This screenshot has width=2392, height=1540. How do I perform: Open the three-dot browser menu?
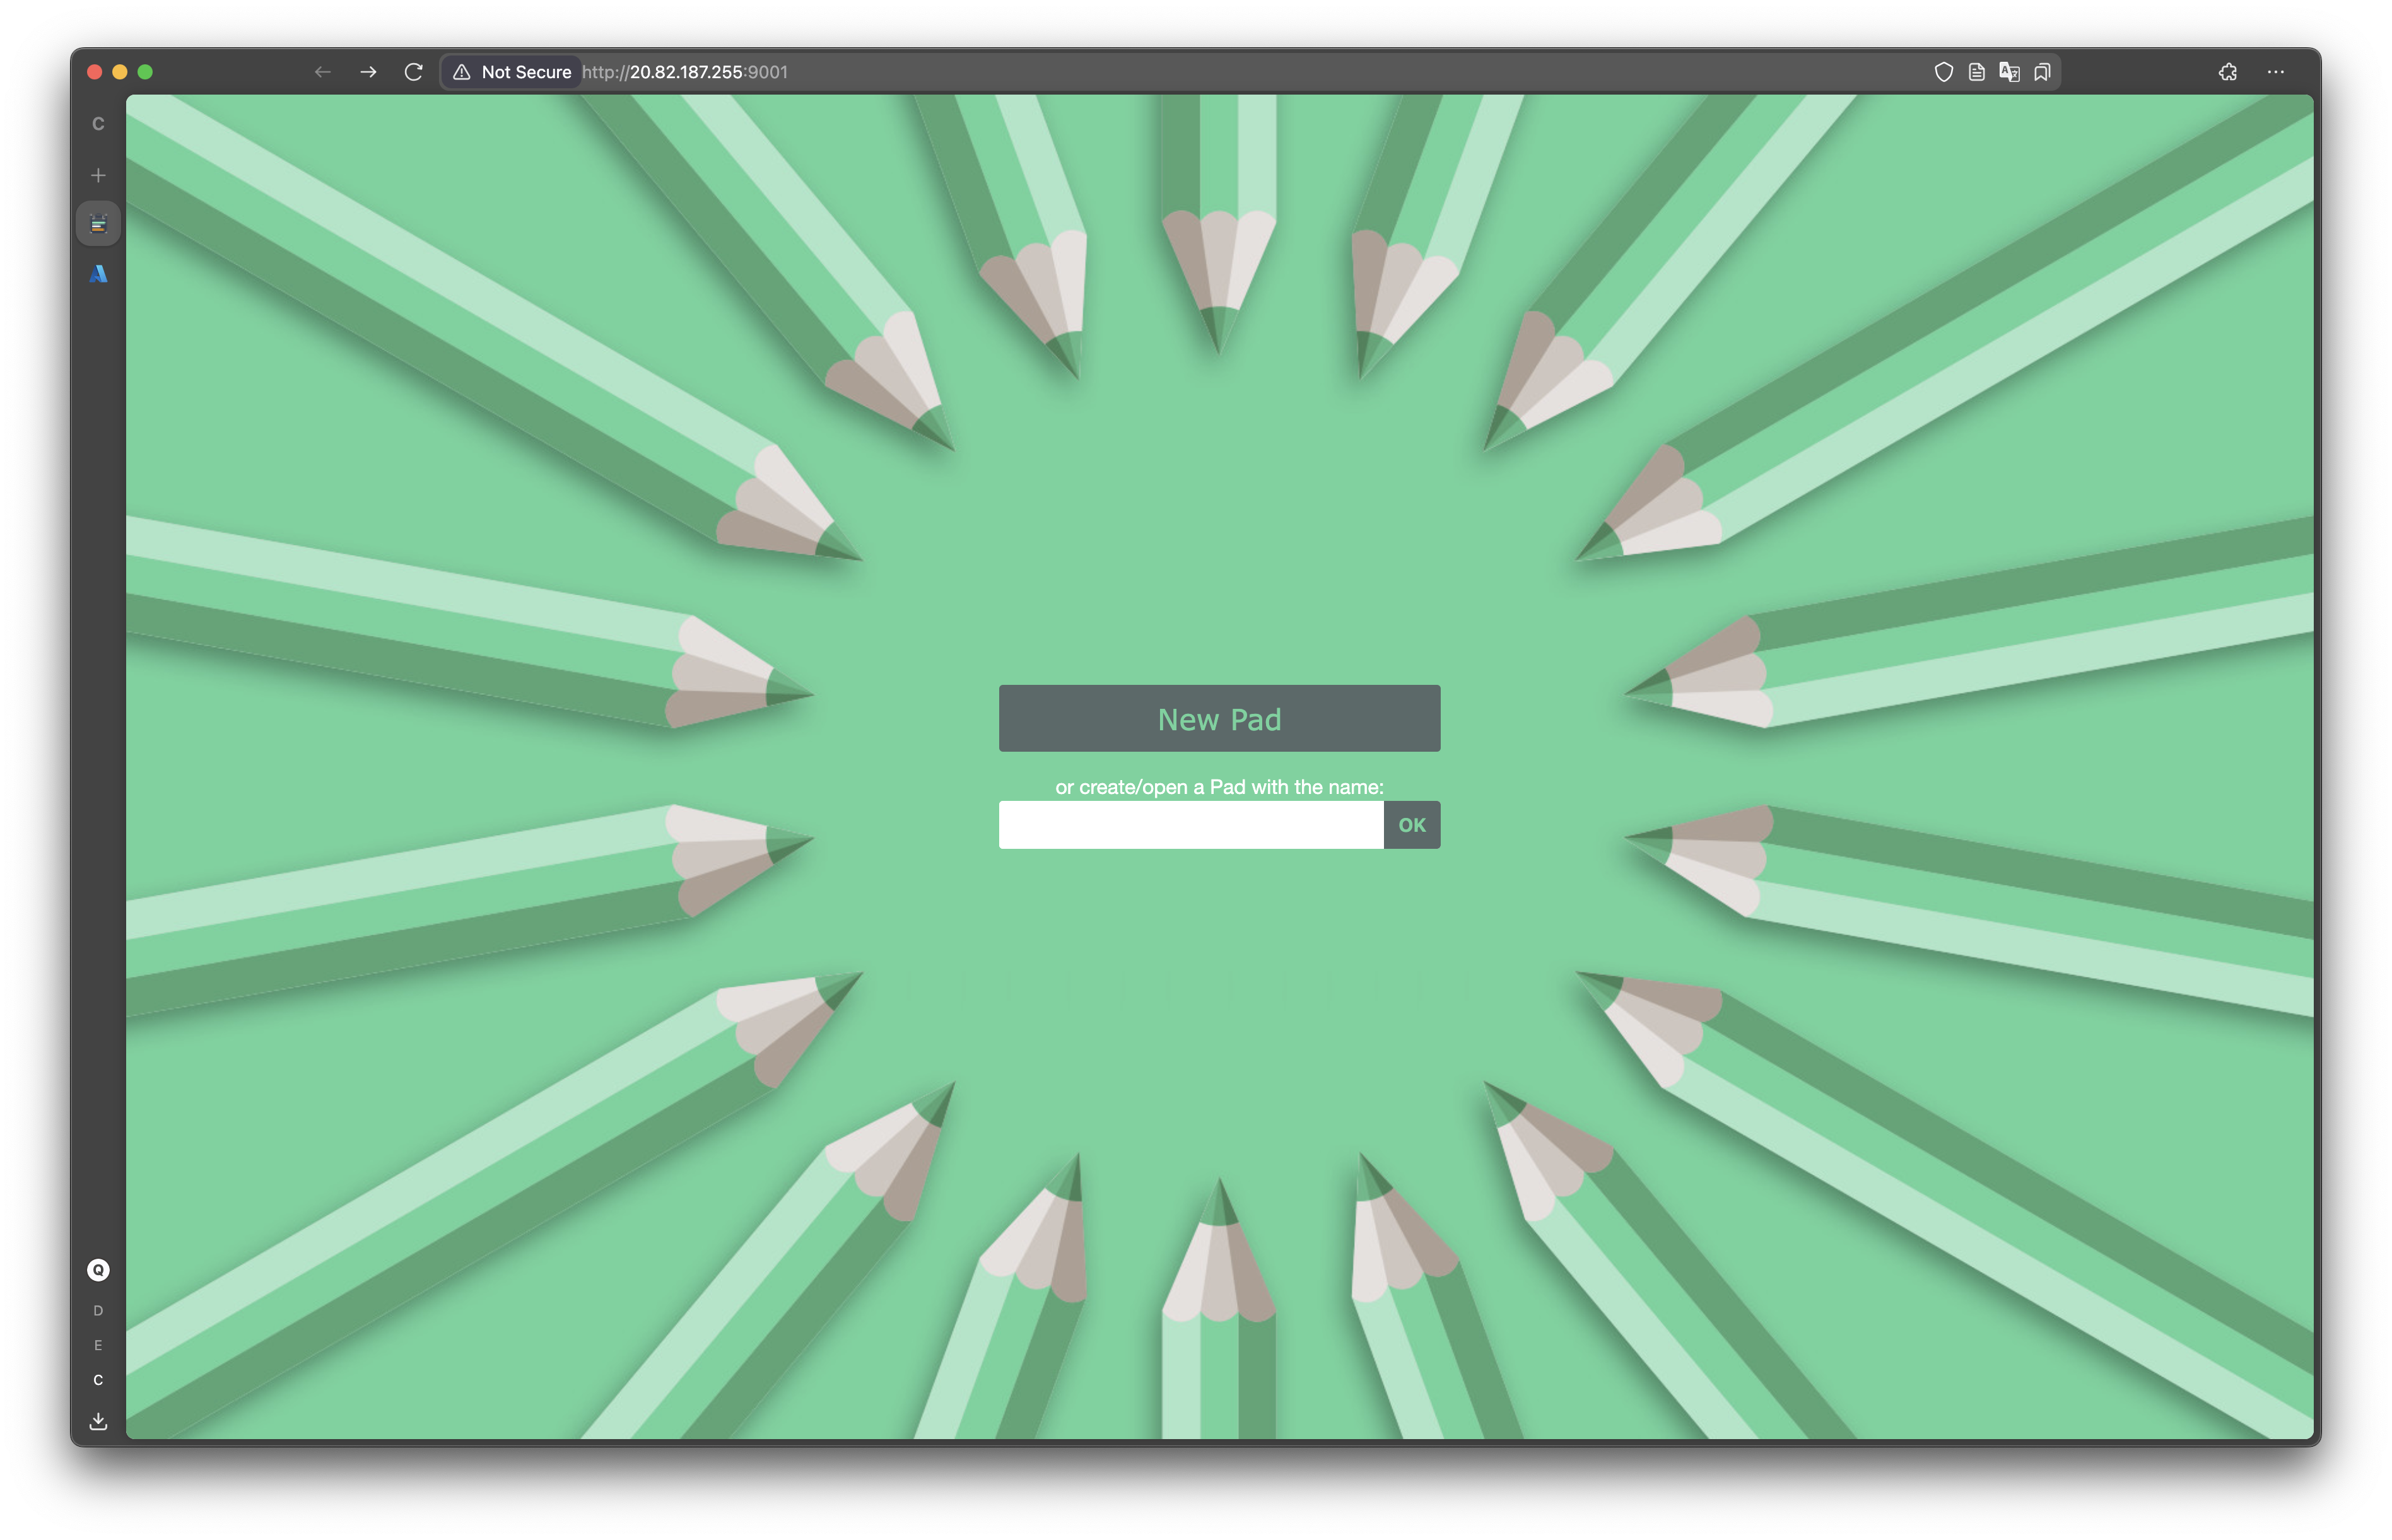click(x=2275, y=72)
